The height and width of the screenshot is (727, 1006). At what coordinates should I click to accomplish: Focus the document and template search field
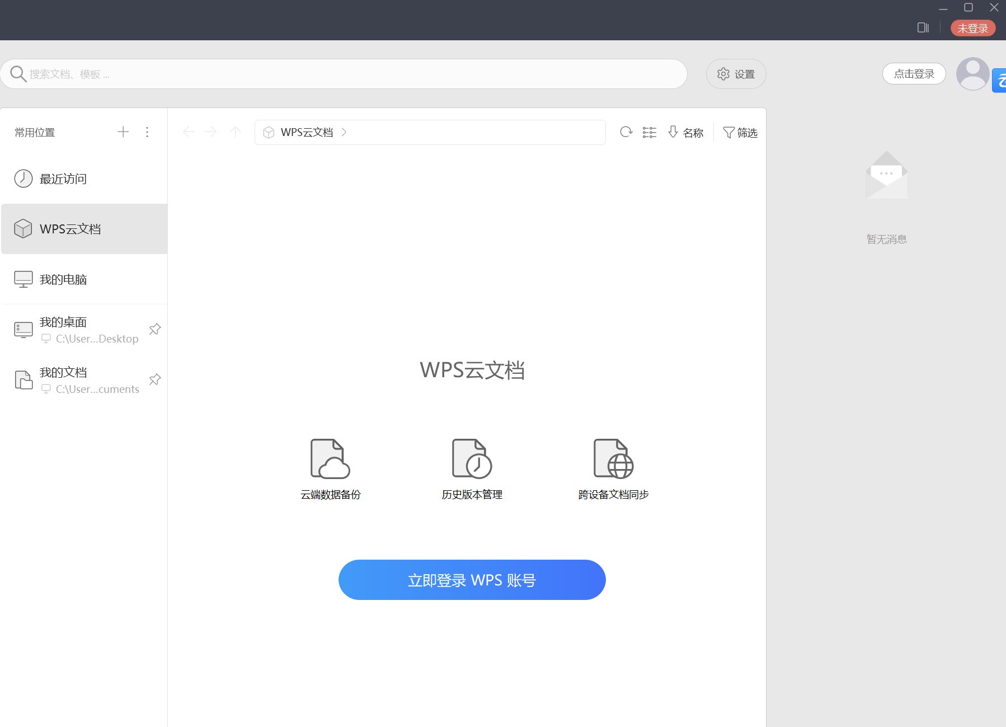[344, 74]
